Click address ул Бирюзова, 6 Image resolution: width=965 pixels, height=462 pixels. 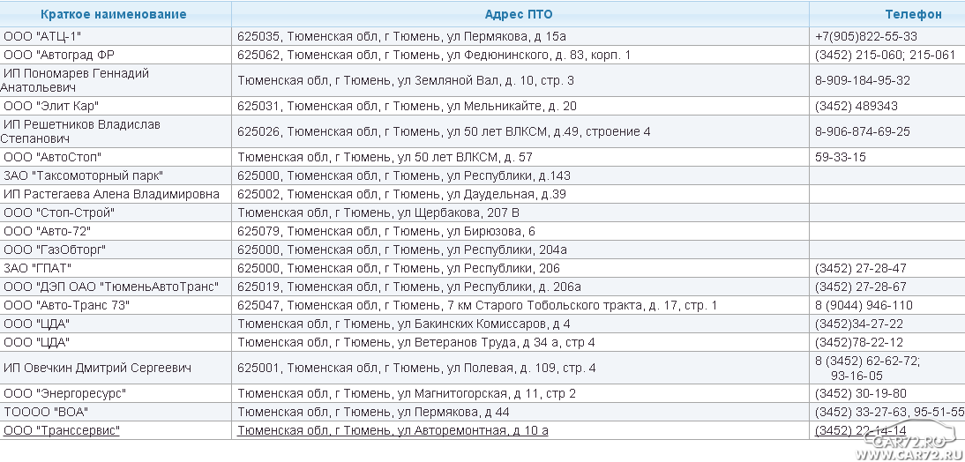coord(386,231)
